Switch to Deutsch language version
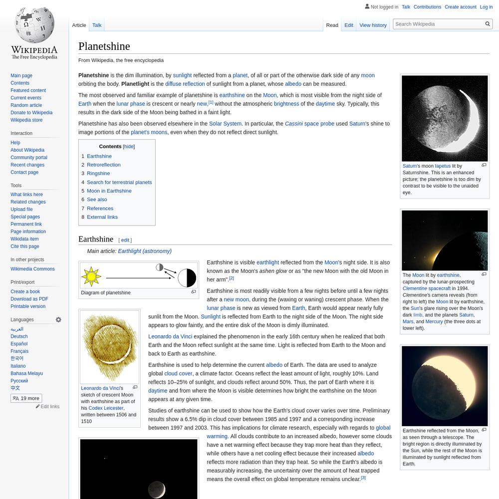This screenshot has width=499, height=499. 19,336
